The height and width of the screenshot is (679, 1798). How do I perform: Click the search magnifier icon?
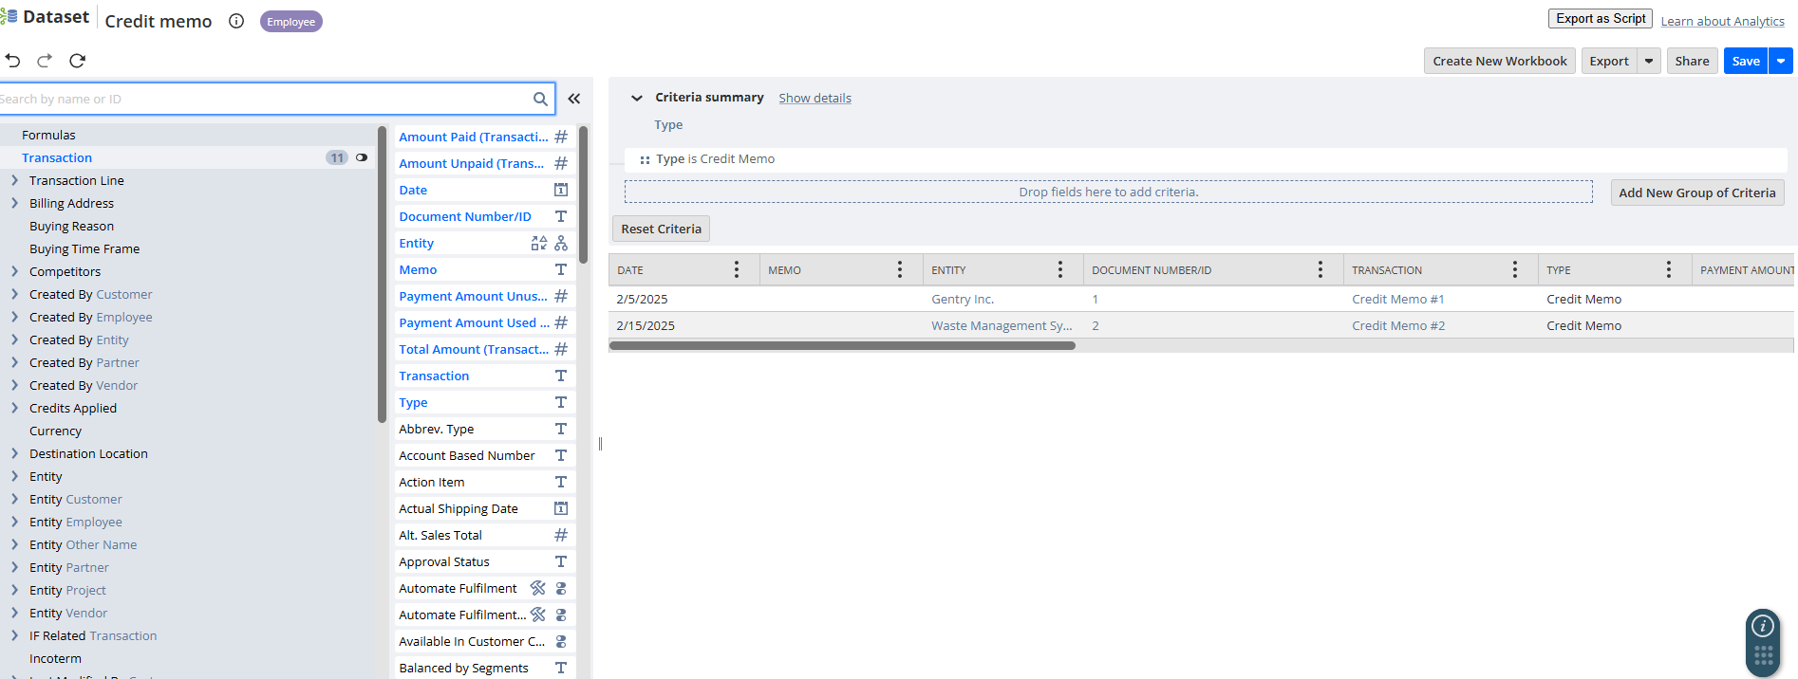coord(540,99)
